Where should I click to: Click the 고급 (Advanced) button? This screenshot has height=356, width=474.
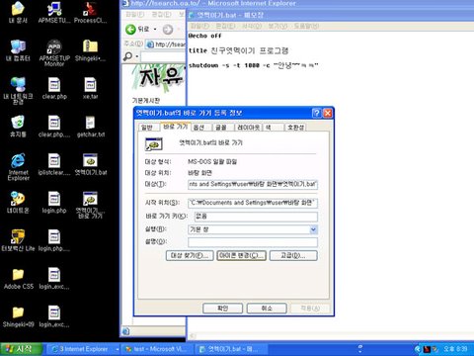[x=293, y=255]
